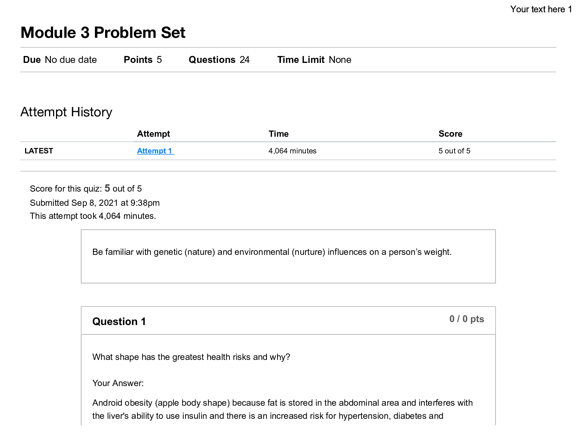
Task: Click the Questions 24 label
Action: pyautogui.click(x=219, y=60)
